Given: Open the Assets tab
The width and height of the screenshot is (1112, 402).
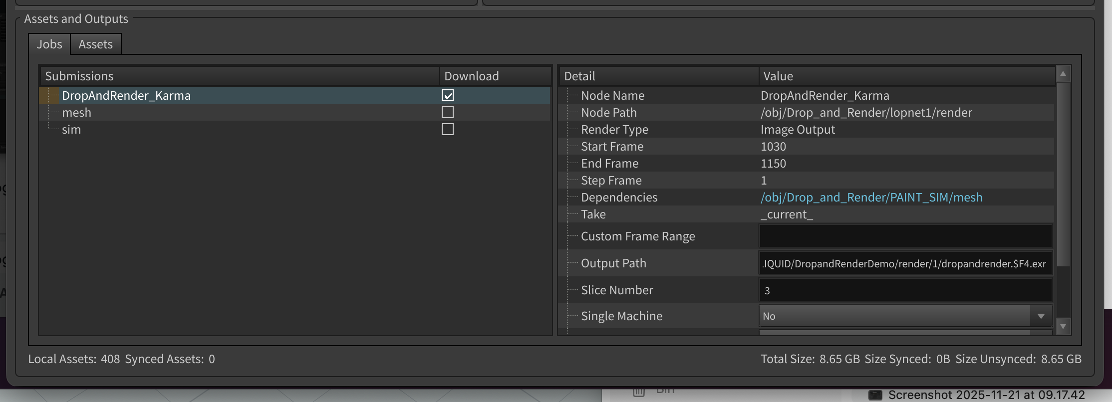Looking at the screenshot, I should (95, 44).
